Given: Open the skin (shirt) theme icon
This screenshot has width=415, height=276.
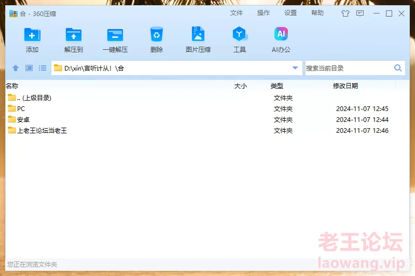Looking at the screenshot, I should click(x=345, y=13).
